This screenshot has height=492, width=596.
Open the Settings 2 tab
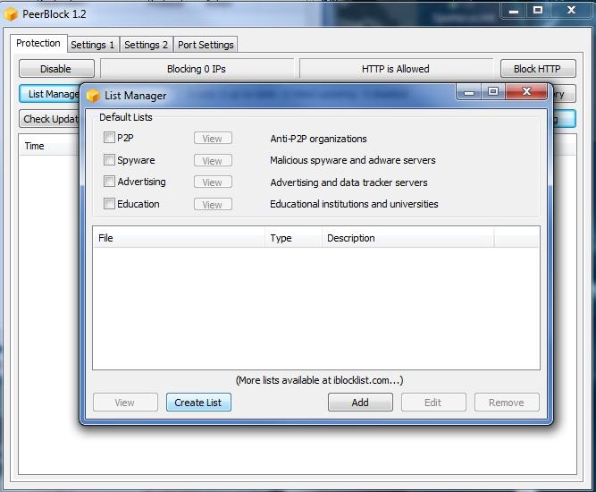tap(147, 45)
